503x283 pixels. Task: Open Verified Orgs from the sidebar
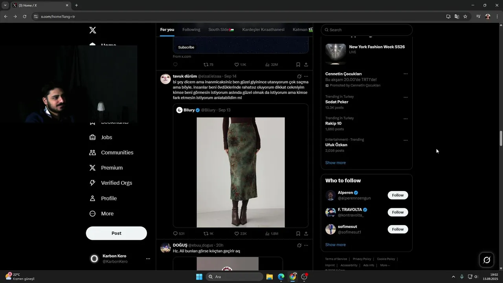(111, 183)
